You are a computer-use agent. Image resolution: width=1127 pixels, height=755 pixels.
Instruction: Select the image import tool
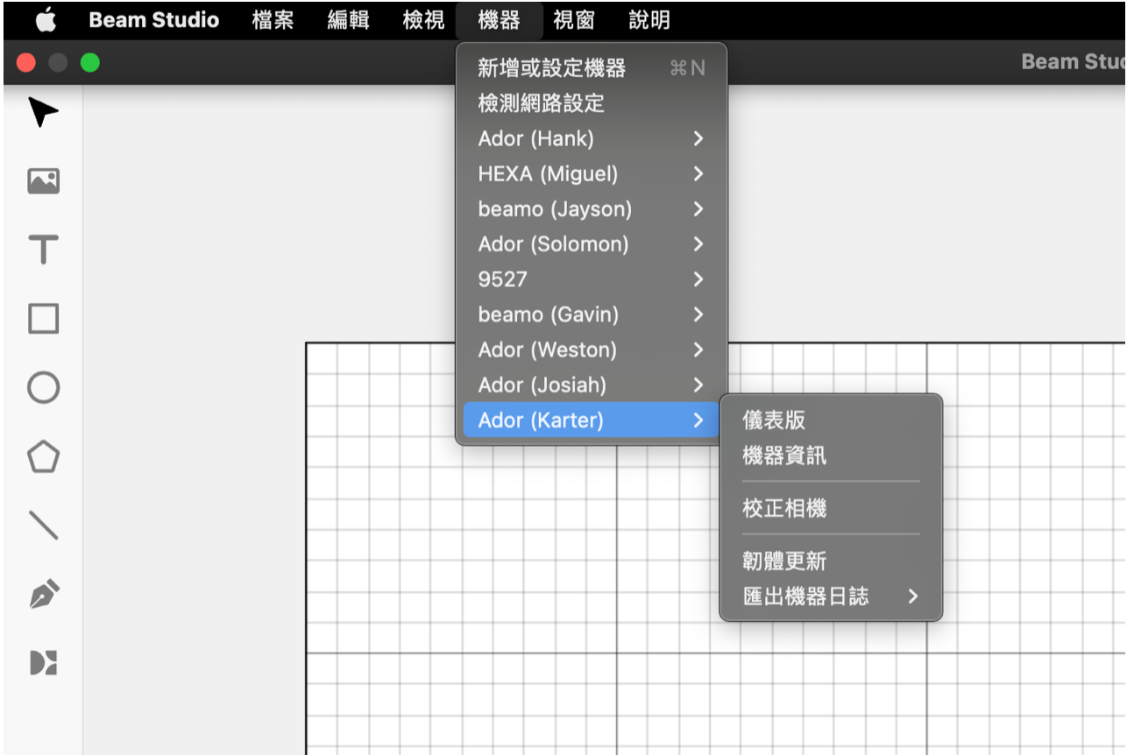point(43,181)
